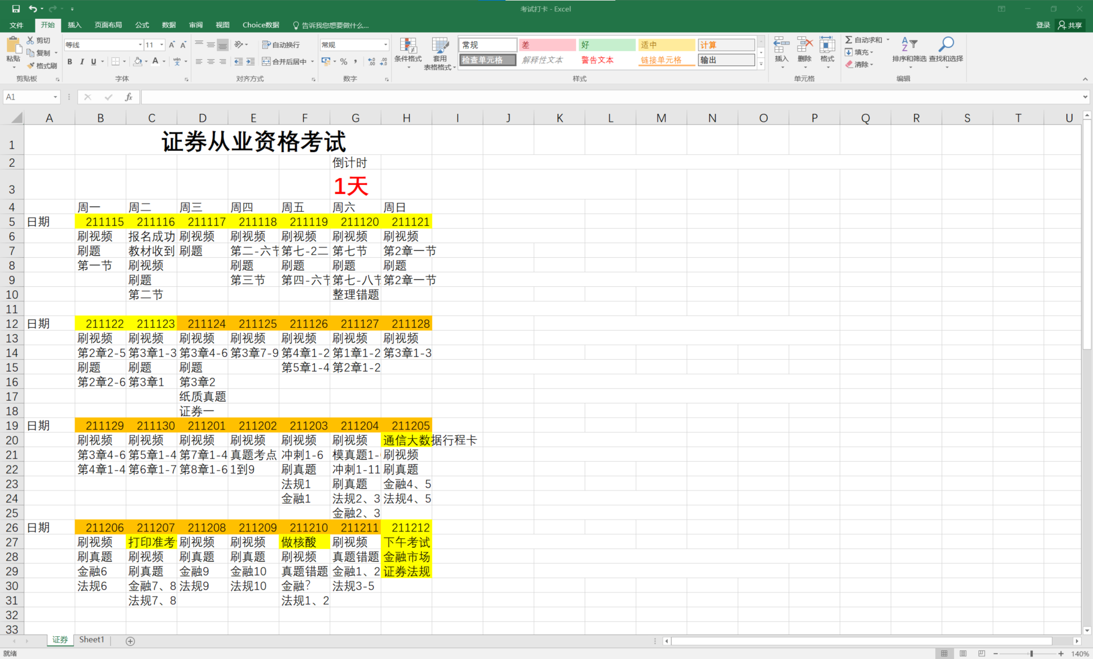Toggle Wrap Text (自动换行)
This screenshot has width=1093, height=659.
281,45
